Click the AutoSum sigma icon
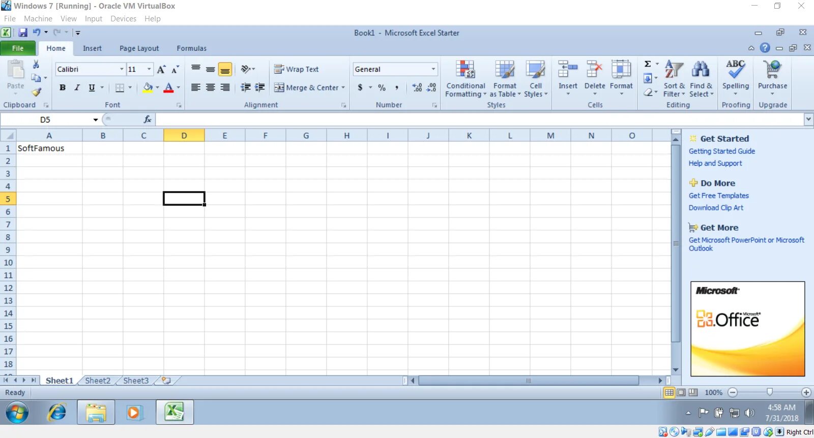Image resolution: width=814 pixels, height=438 pixels. click(648, 64)
